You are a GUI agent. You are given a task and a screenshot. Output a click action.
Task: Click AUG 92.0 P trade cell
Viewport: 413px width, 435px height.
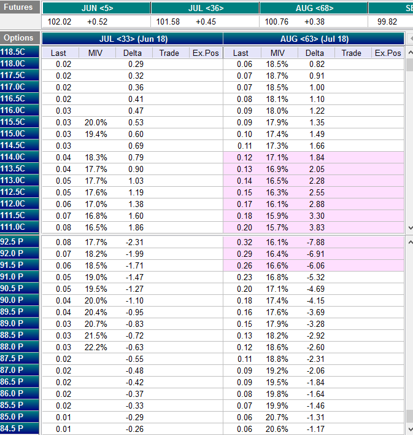point(353,254)
